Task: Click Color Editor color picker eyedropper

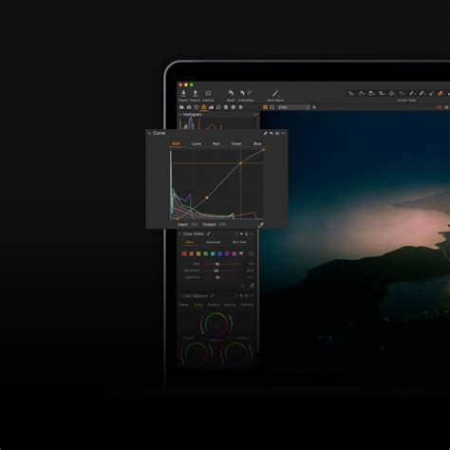Action: tap(252, 286)
